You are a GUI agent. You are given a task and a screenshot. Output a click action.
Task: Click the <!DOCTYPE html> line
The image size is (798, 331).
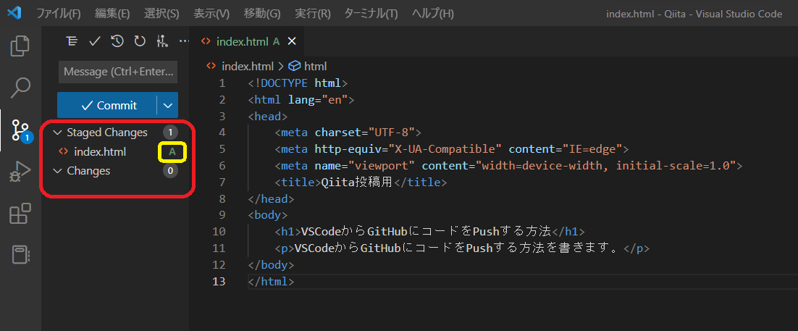(x=298, y=83)
